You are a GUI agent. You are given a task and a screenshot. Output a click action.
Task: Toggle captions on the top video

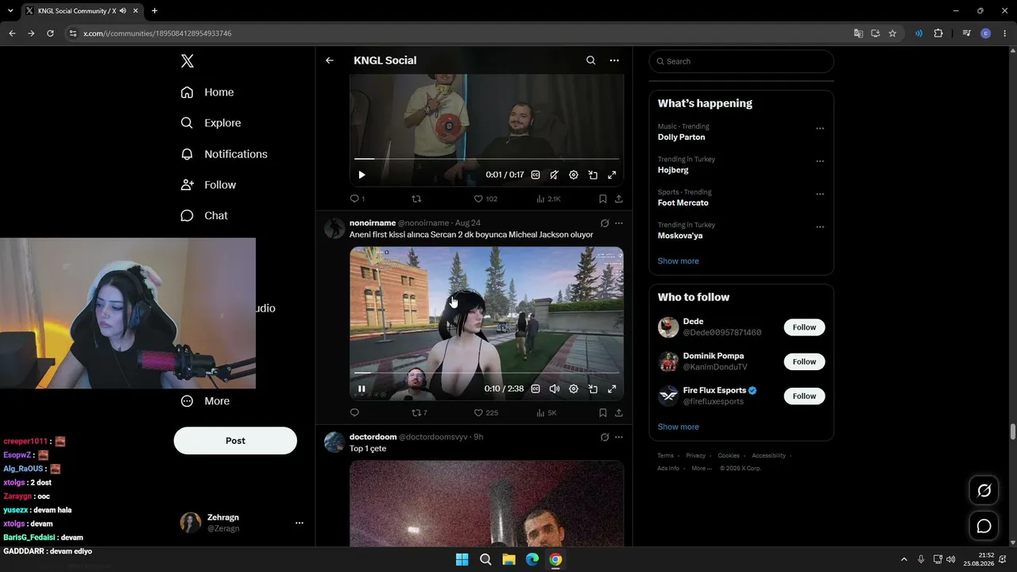tap(536, 175)
